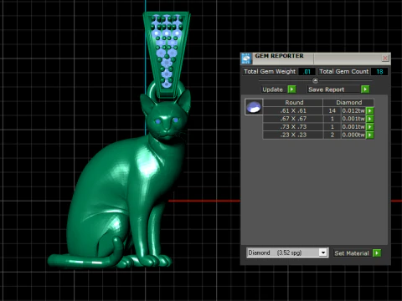The image size is (402, 301).
Task: Click the cat's blue gem eye on the left
Action: (157, 121)
